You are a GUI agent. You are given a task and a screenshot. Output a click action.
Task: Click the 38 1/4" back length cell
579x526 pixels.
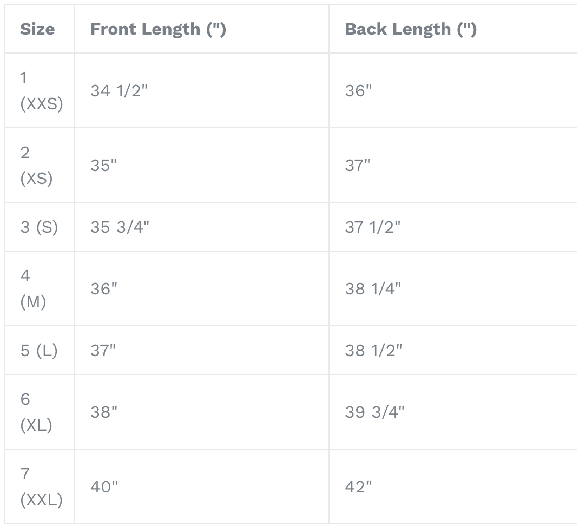tap(373, 288)
